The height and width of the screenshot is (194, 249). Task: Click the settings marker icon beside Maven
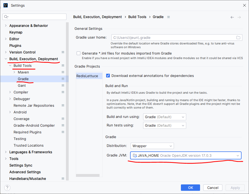63,72
